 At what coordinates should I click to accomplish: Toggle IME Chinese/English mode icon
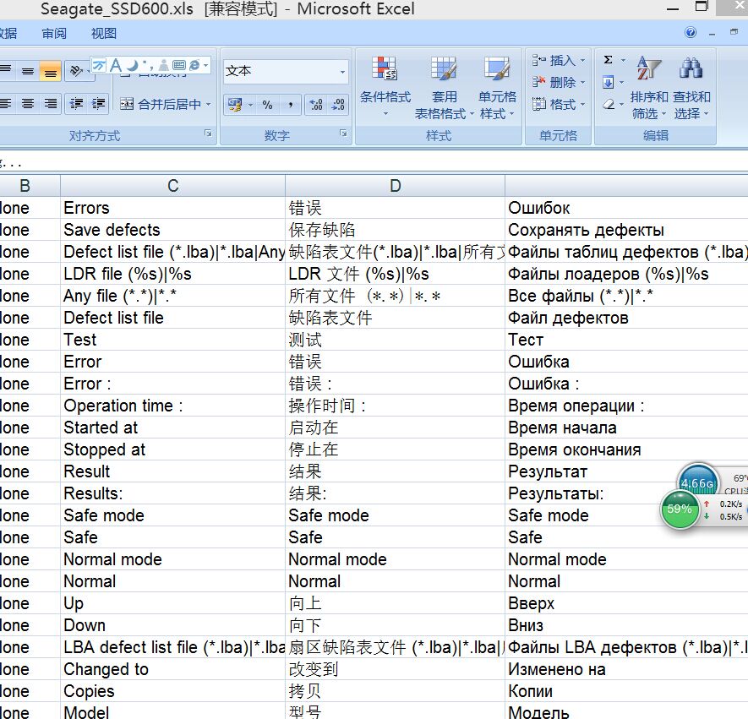99,65
